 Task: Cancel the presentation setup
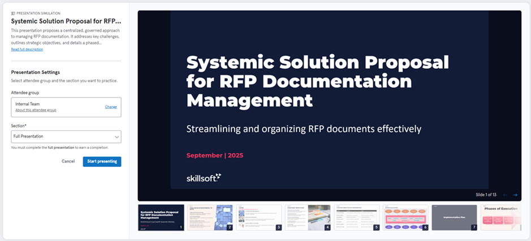pos(68,161)
